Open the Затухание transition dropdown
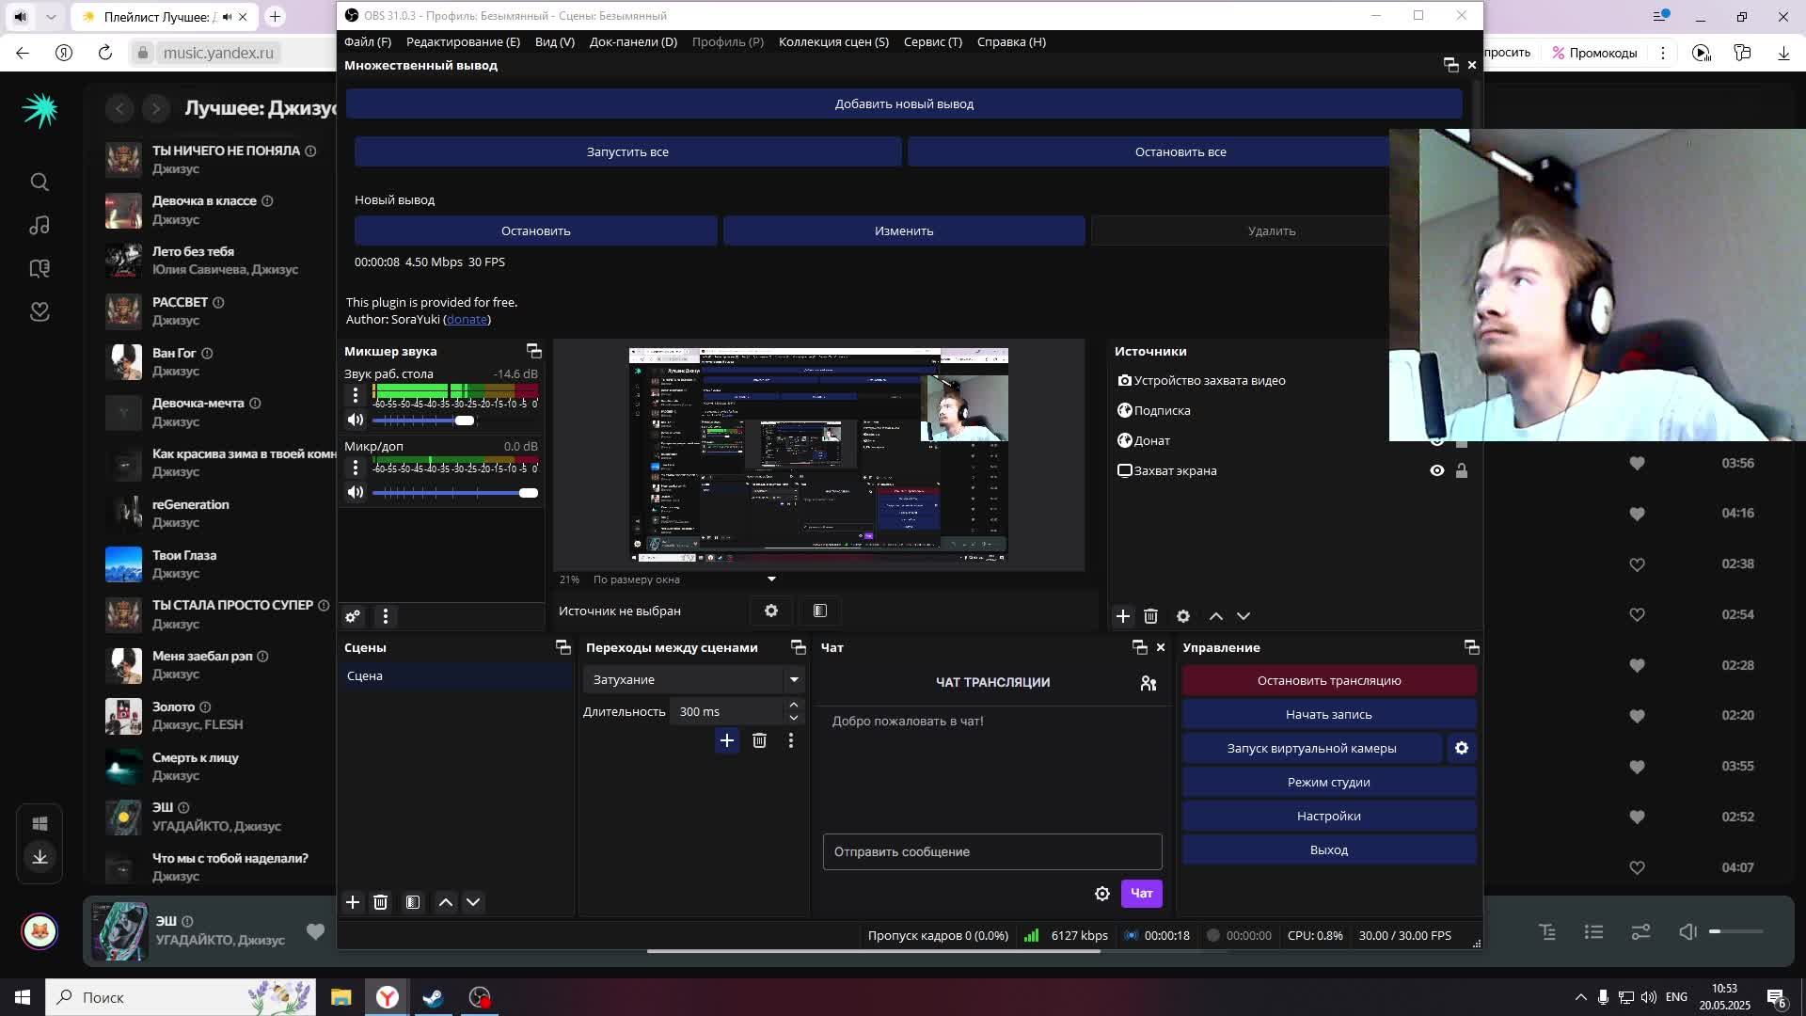The height and width of the screenshot is (1016, 1806). tap(694, 679)
